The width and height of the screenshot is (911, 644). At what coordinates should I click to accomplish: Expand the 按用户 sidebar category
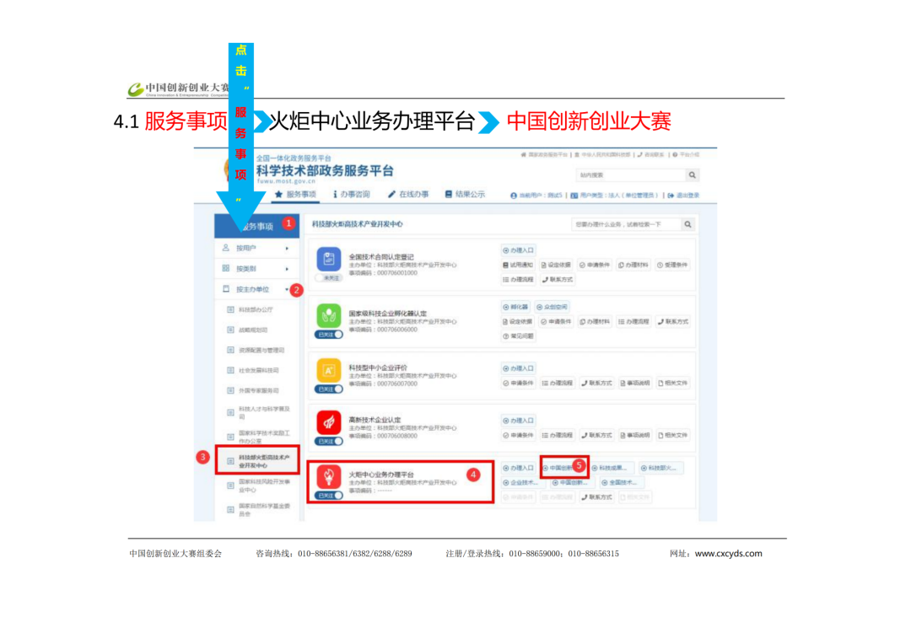(256, 249)
